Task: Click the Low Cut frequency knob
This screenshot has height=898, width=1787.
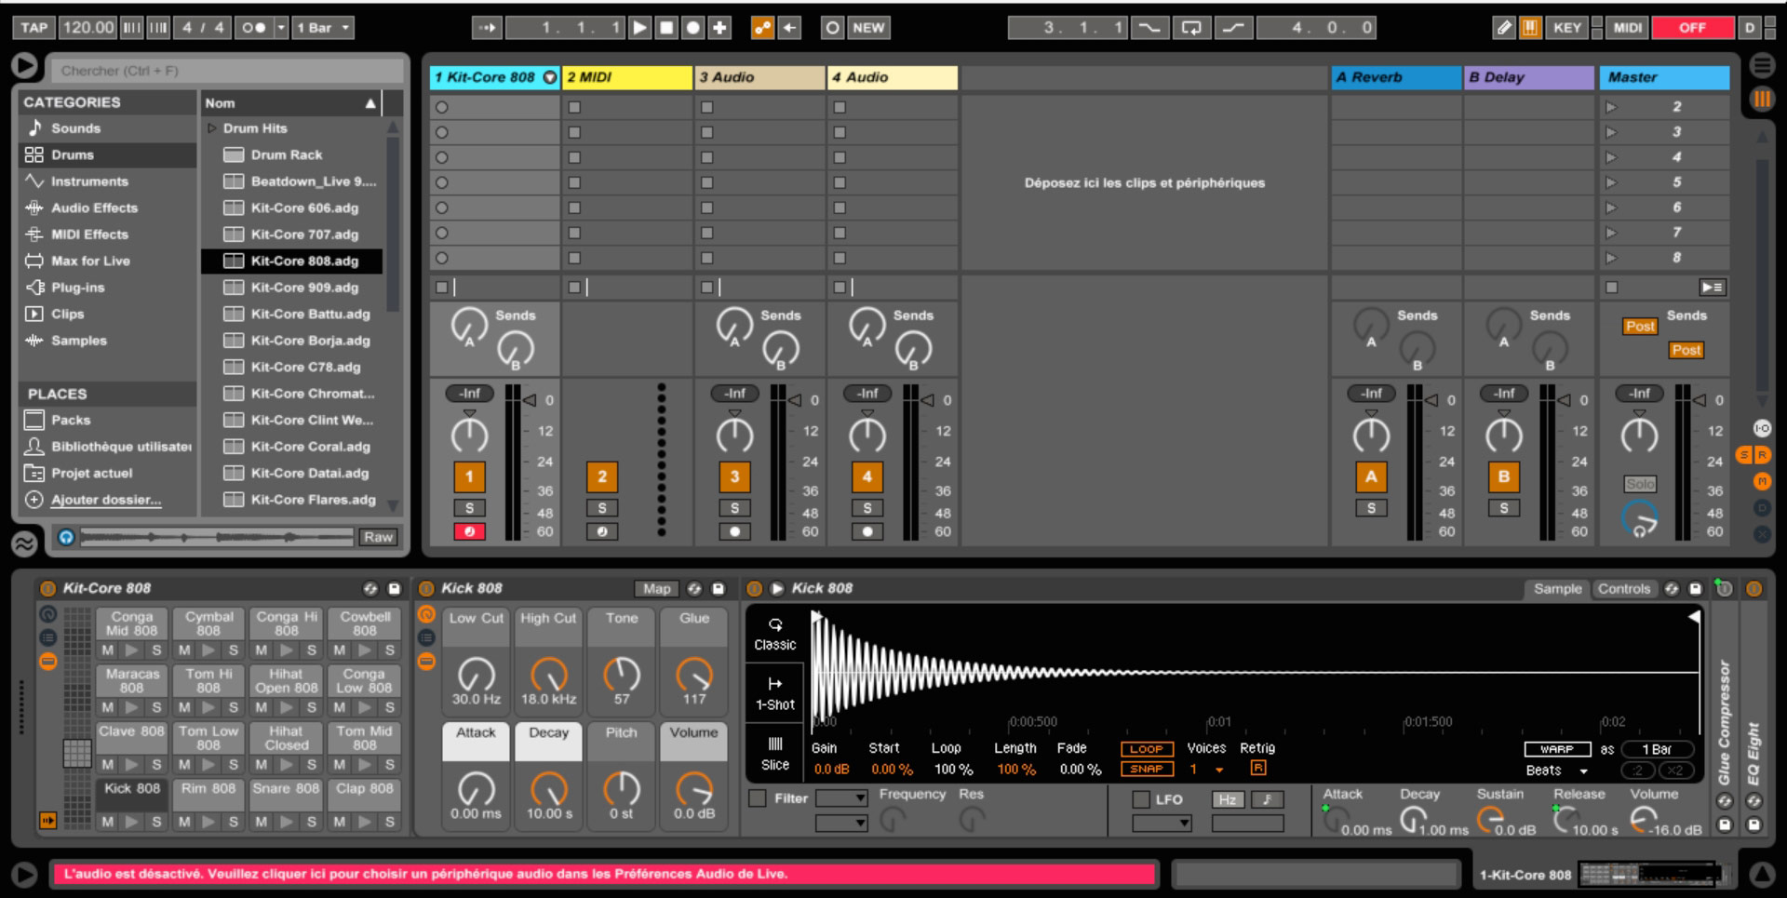Action: 477,674
